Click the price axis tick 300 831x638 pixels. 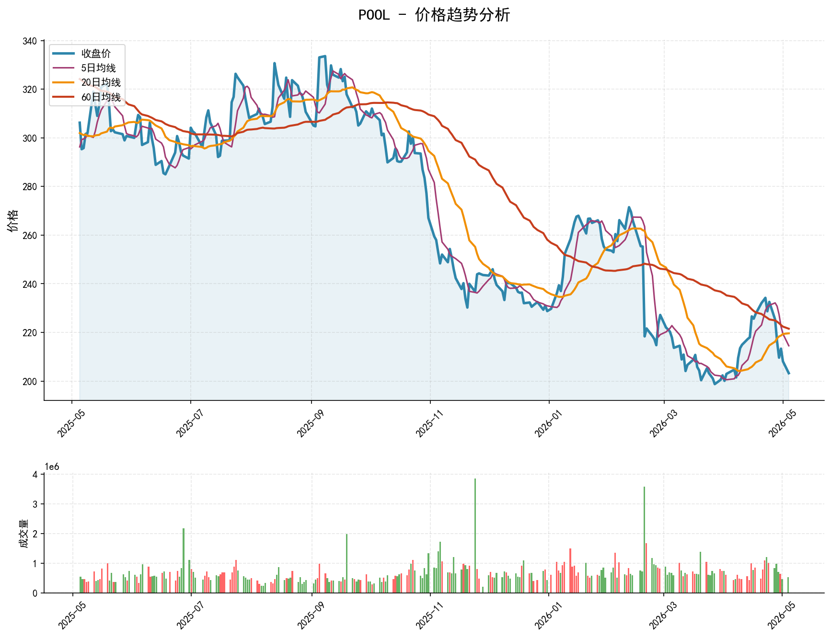30,138
